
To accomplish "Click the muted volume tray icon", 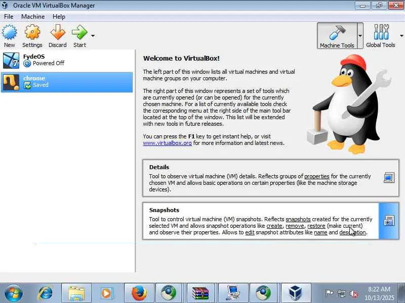I will (x=354, y=293).
